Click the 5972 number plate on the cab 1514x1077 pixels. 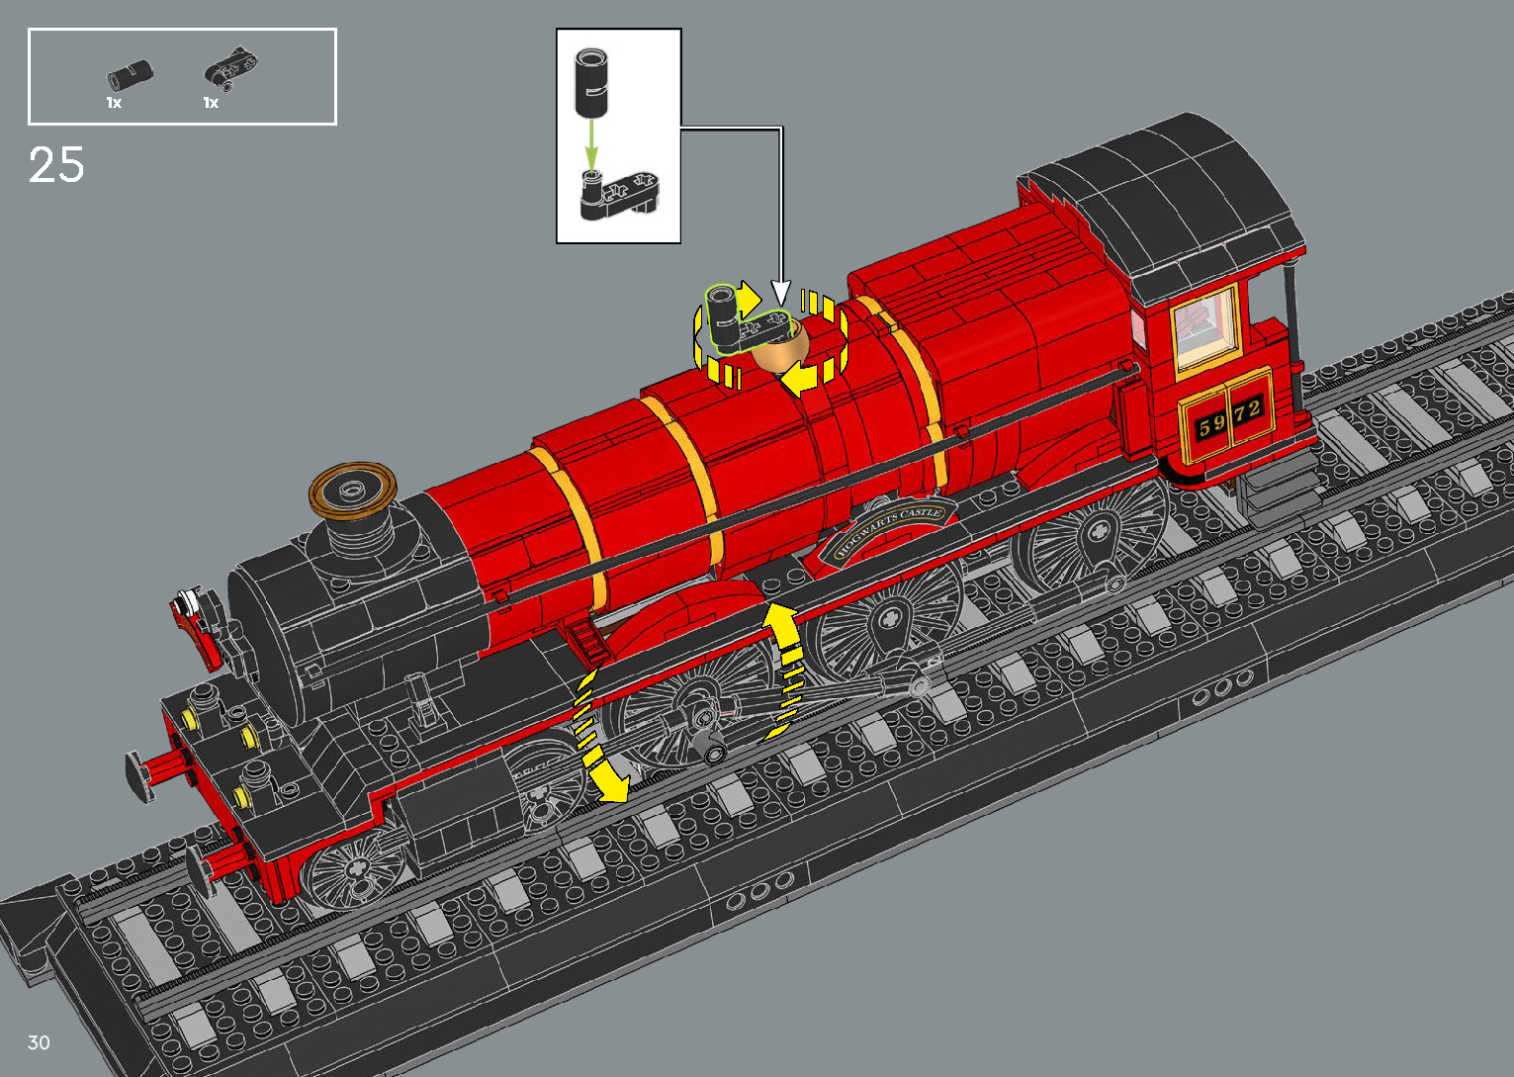1229,418
